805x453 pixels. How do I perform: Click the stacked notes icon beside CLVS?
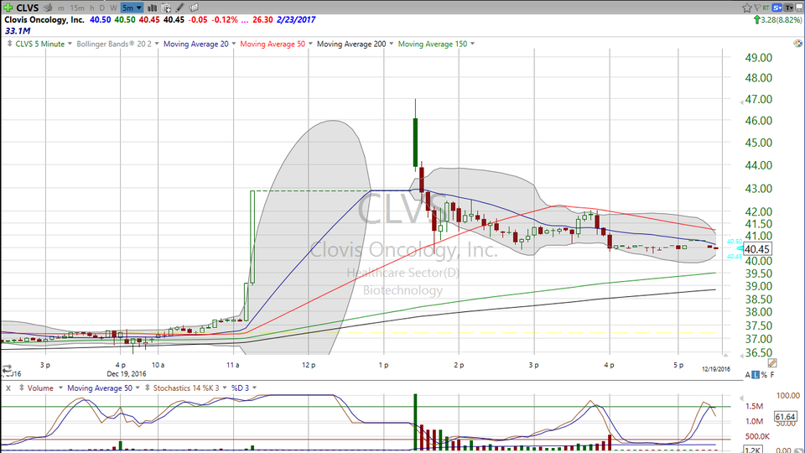[48, 8]
